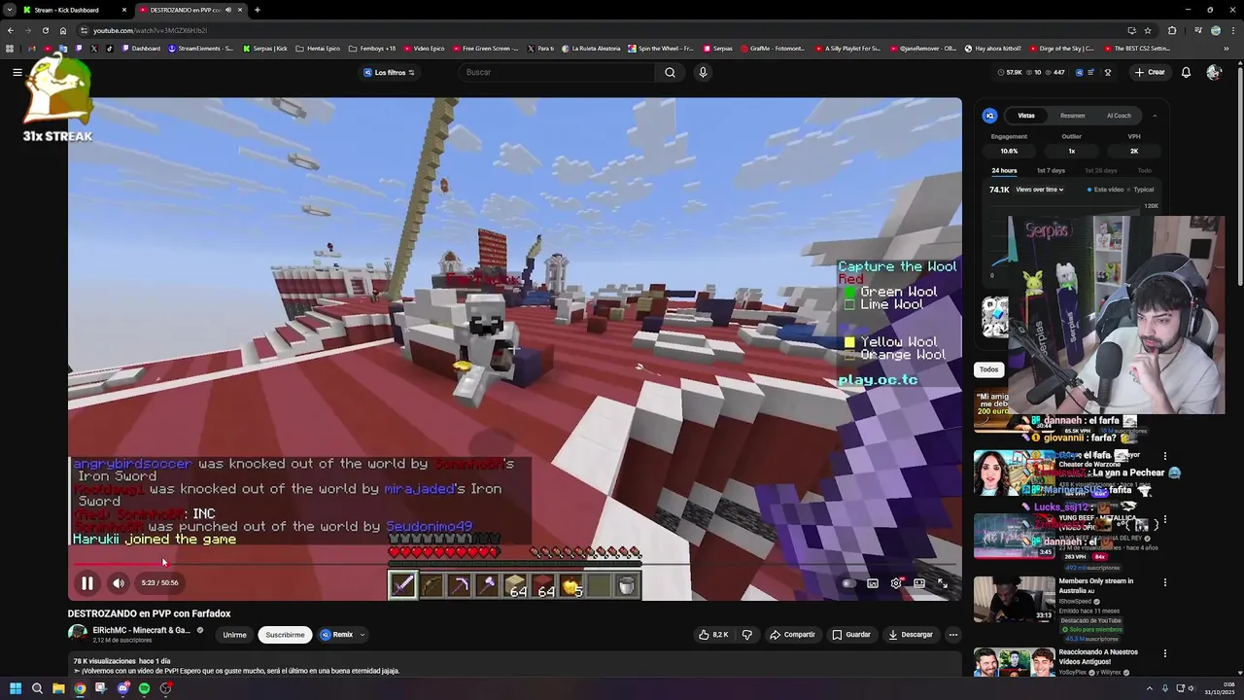
Task: Select the Todos filter chip
Action: click(x=988, y=369)
